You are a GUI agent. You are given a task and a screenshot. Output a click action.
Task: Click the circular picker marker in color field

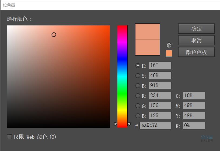pyautogui.click(x=54, y=35)
